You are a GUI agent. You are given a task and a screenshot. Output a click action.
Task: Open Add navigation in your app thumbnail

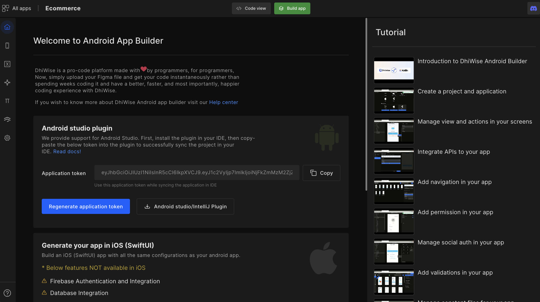pyautogui.click(x=394, y=191)
